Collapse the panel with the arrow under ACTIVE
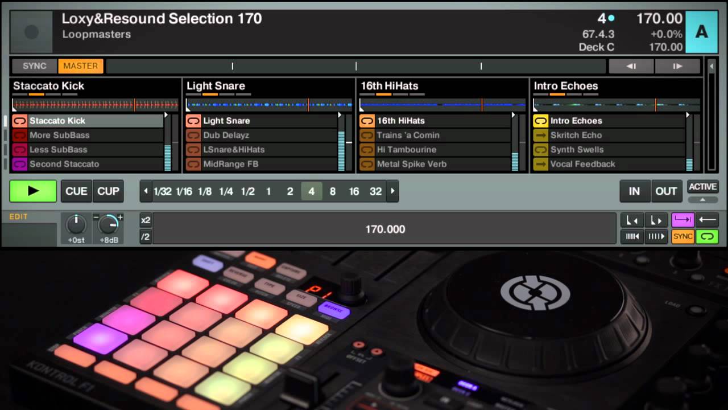The image size is (728, 410). point(702,199)
